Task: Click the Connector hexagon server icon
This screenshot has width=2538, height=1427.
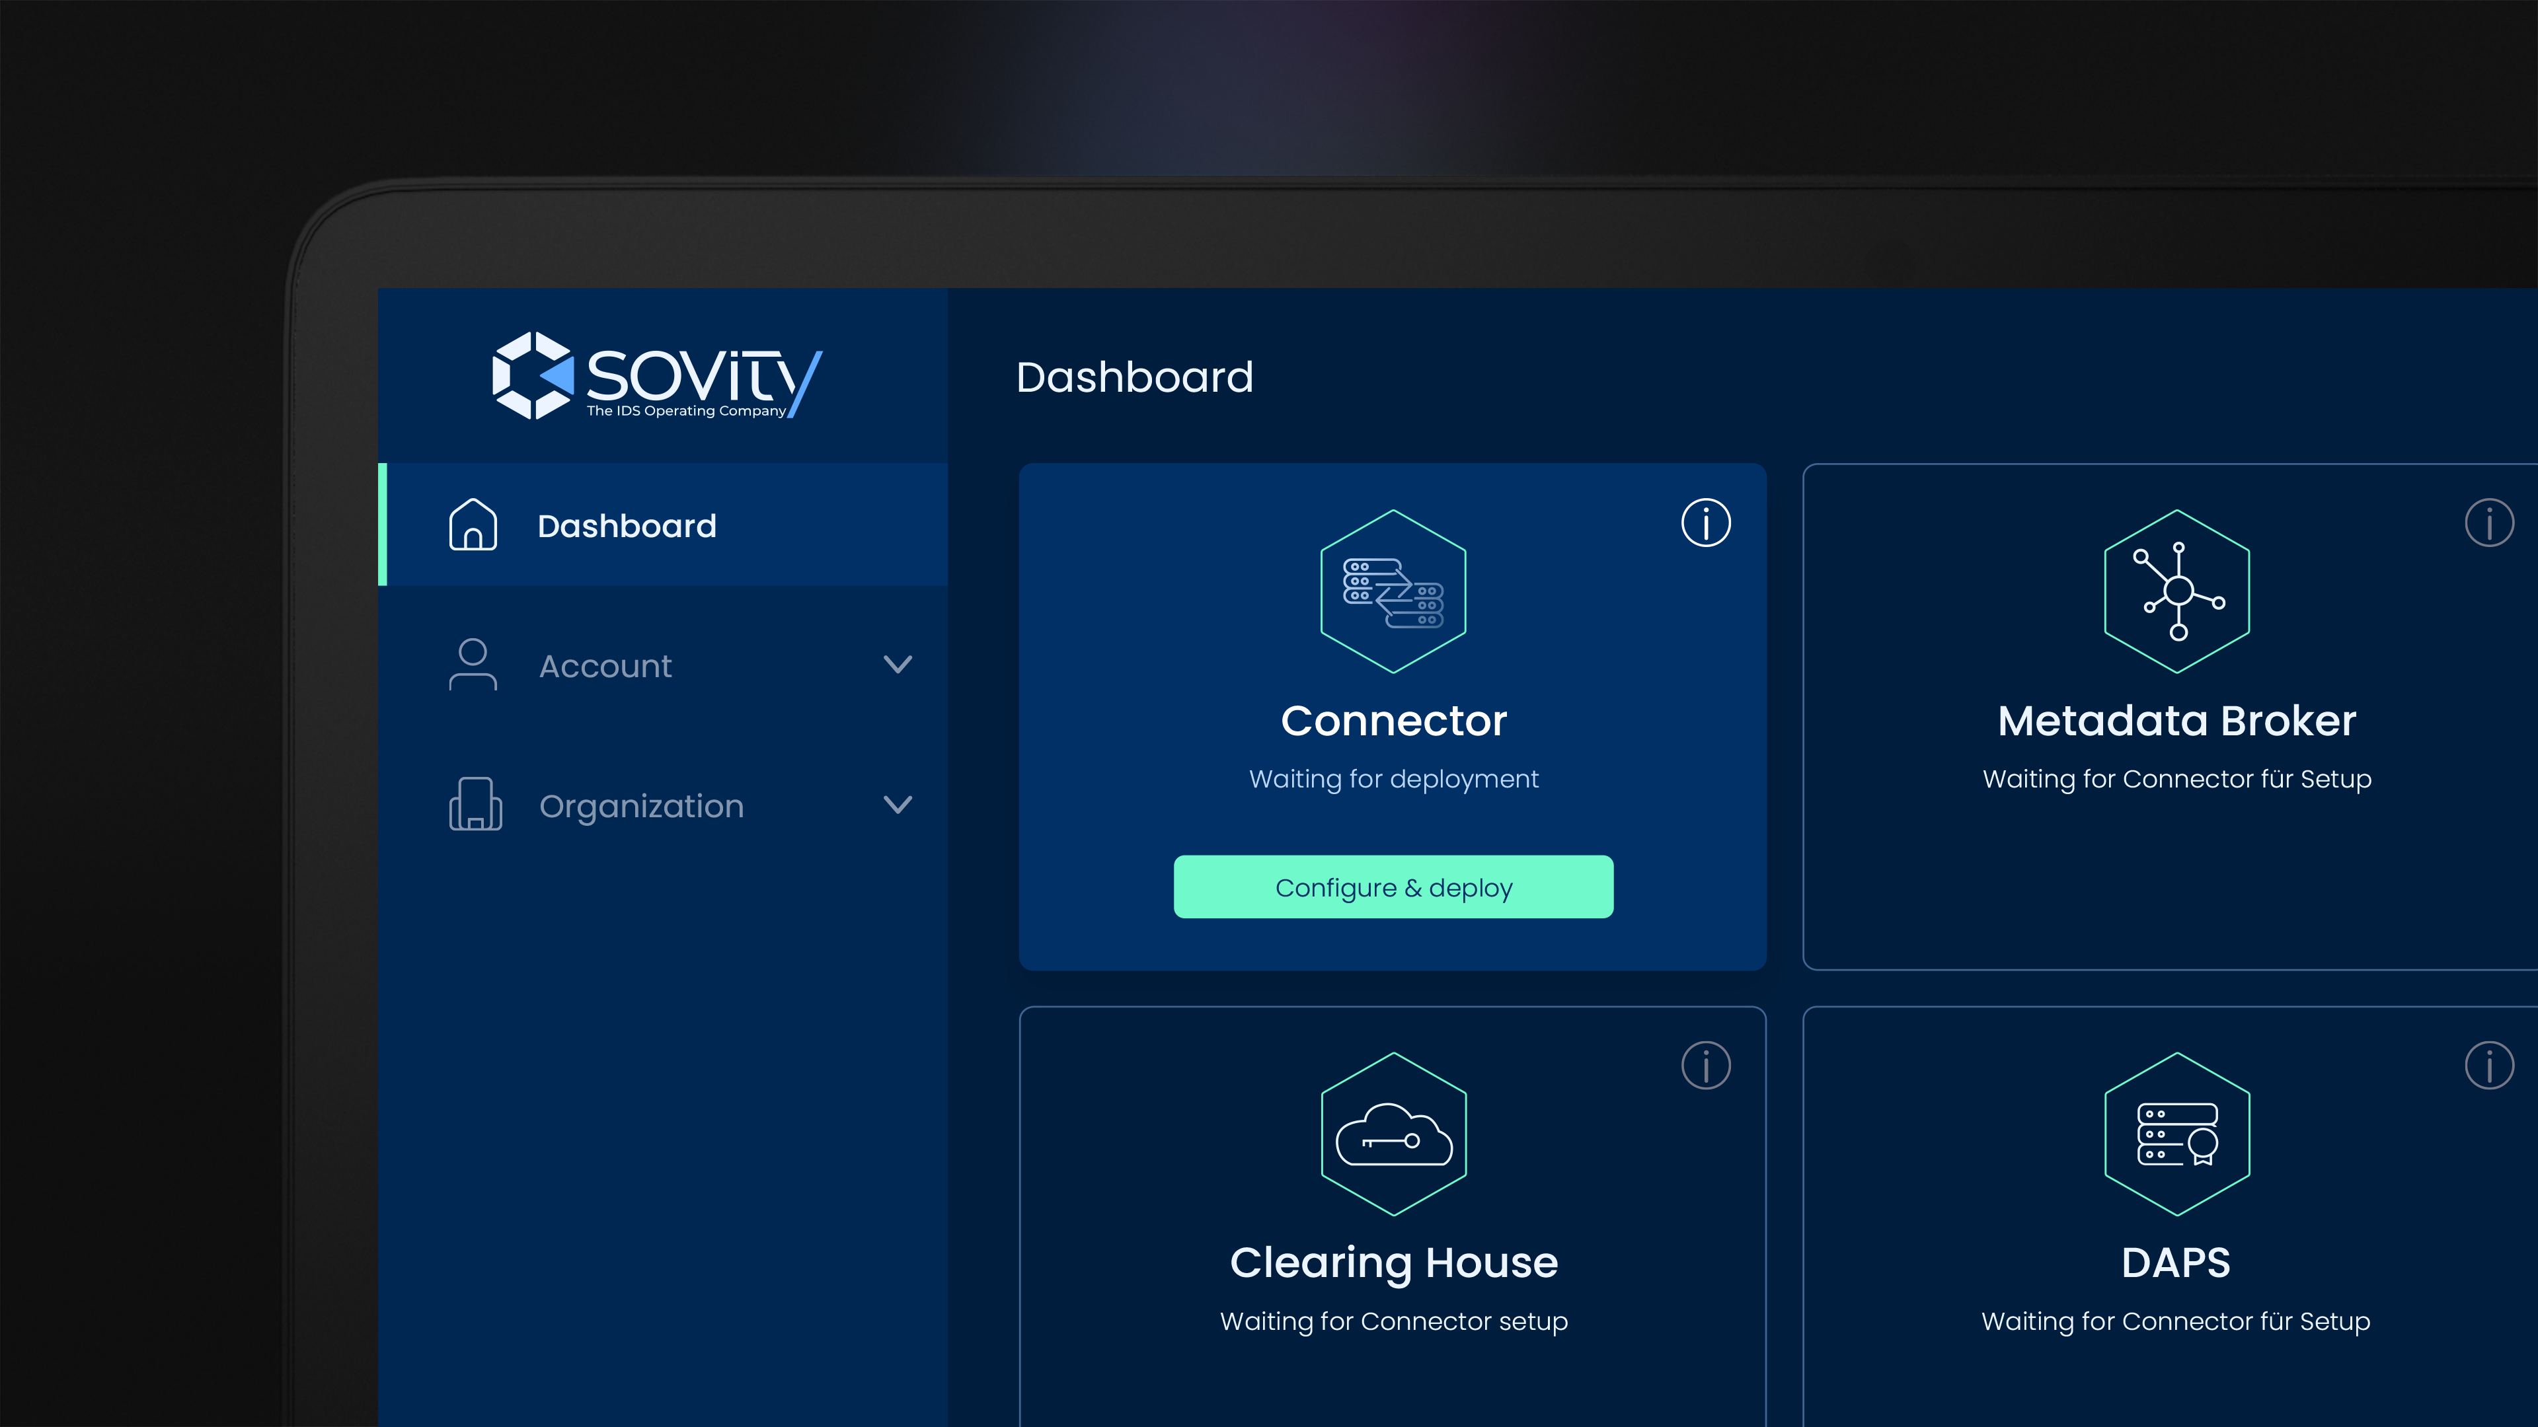Action: pos(1393,591)
